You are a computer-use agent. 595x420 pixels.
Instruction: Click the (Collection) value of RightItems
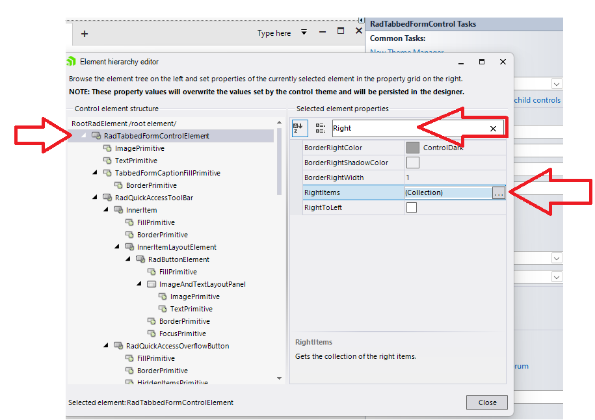pyautogui.click(x=424, y=192)
